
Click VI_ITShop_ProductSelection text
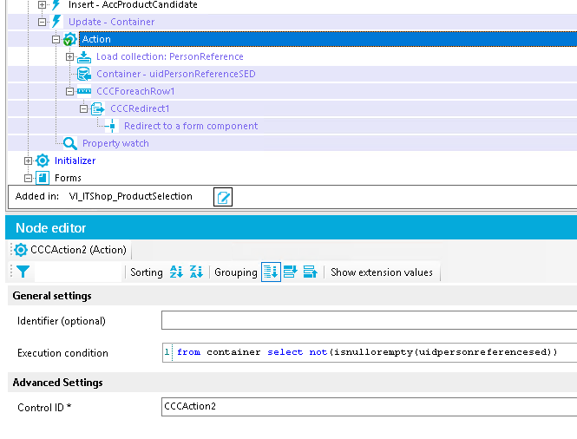pos(131,196)
